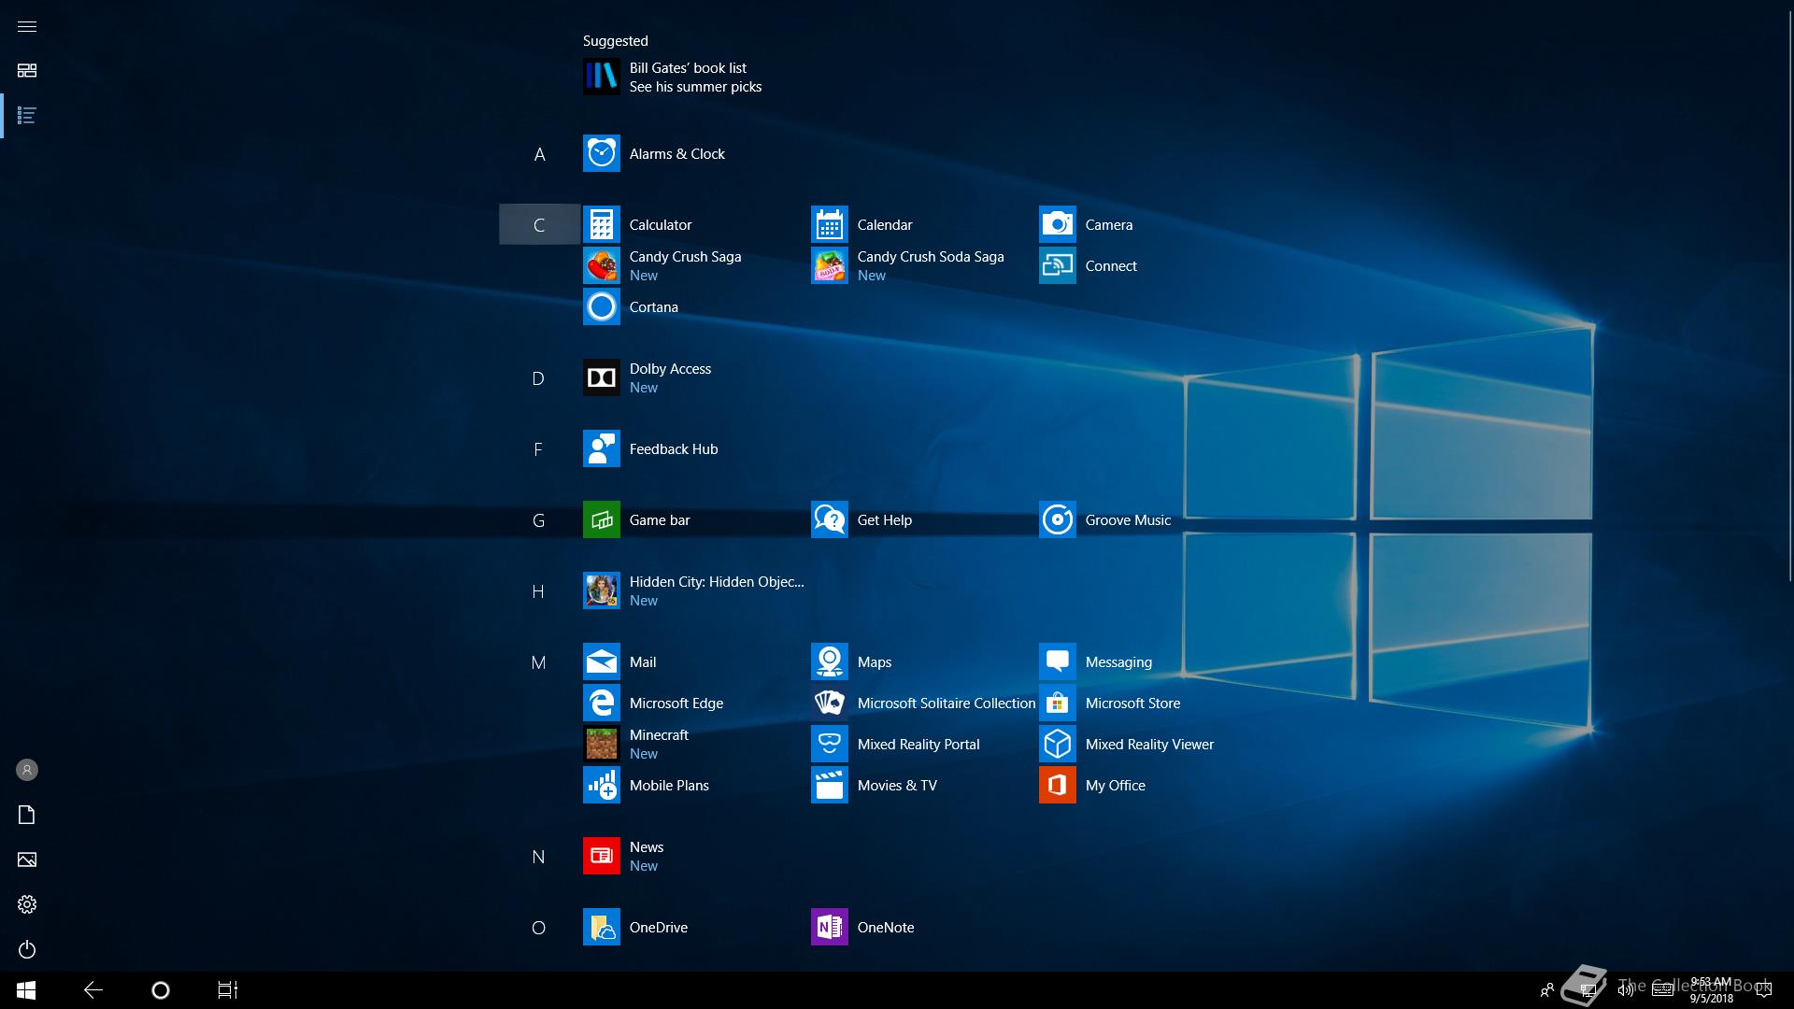Launch Candy Crush Saga icon
Image resolution: width=1794 pixels, height=1009 pixels.
pyautogui.click(x=601, y=265)
